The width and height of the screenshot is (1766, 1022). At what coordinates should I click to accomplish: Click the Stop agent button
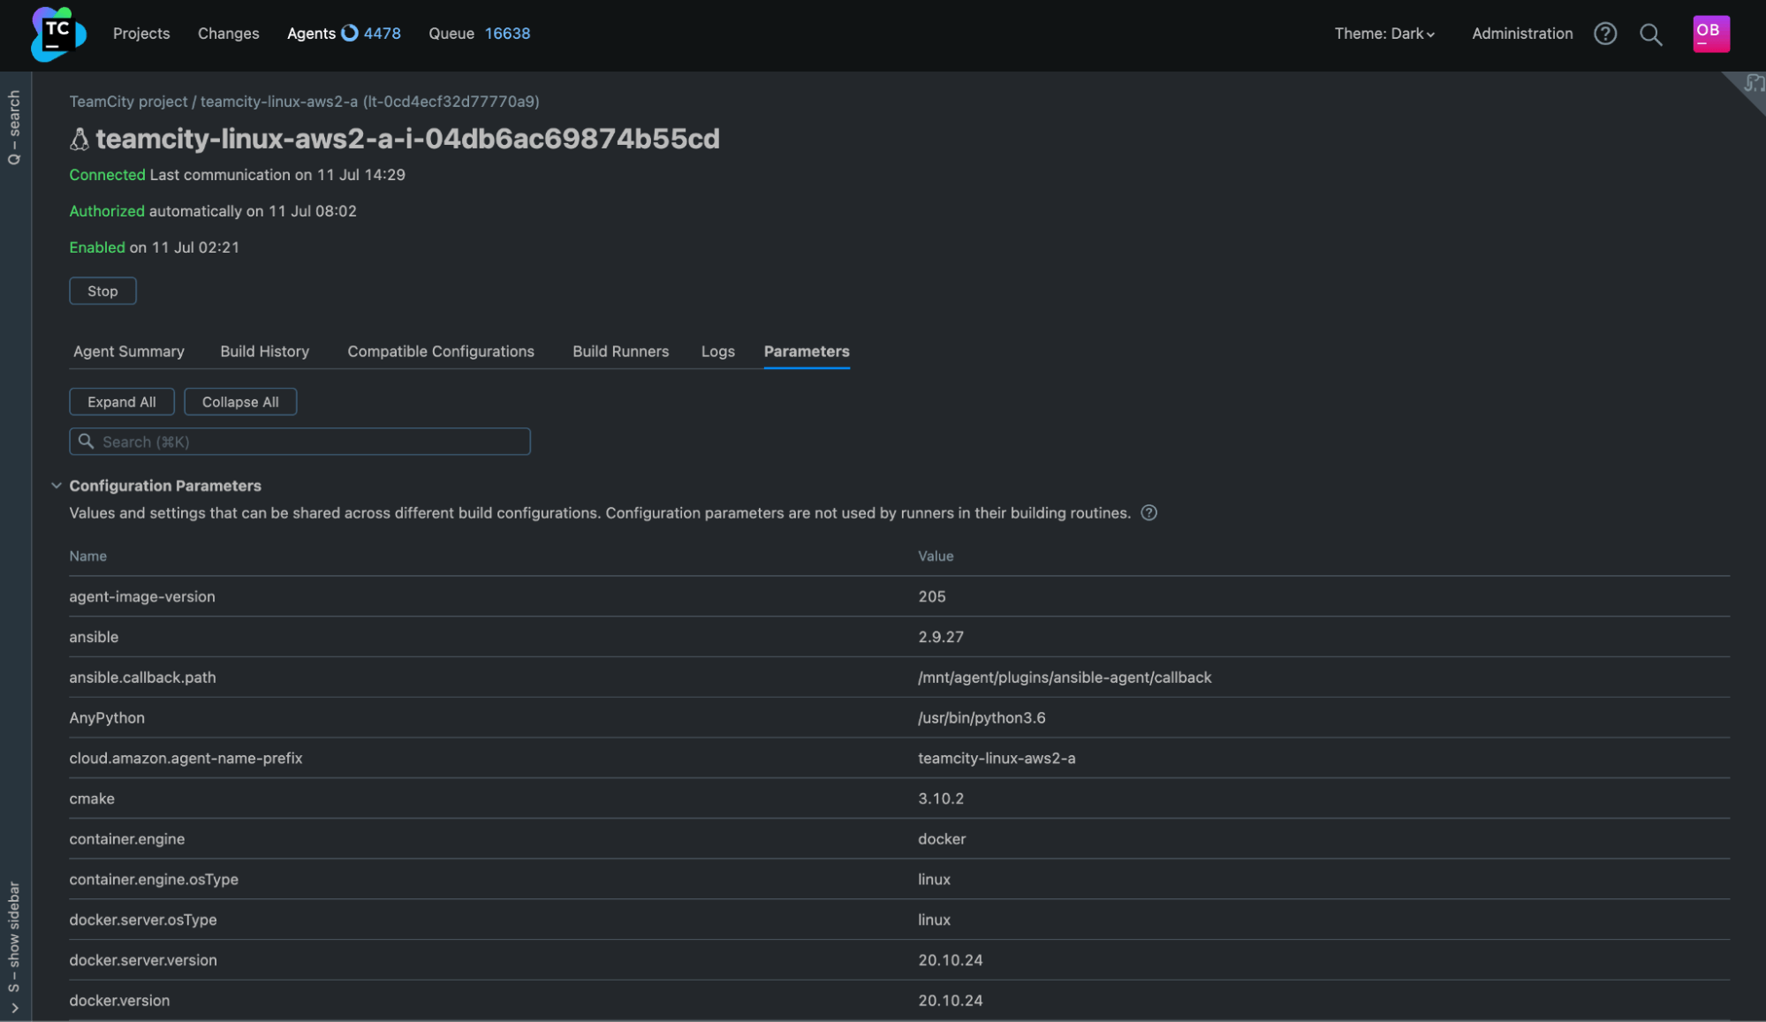point(102,291)
